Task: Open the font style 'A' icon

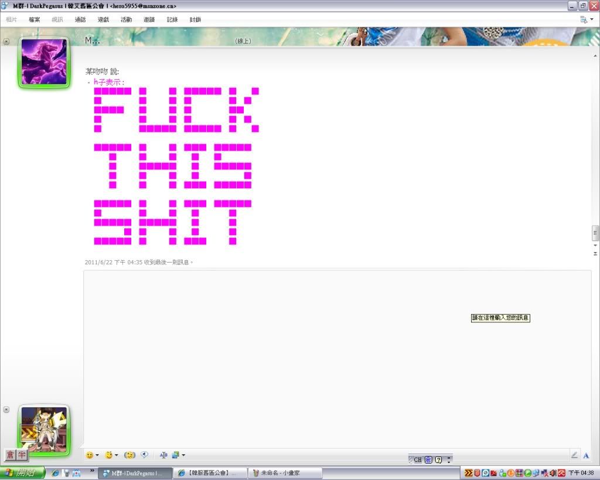Action: [585, 455]
